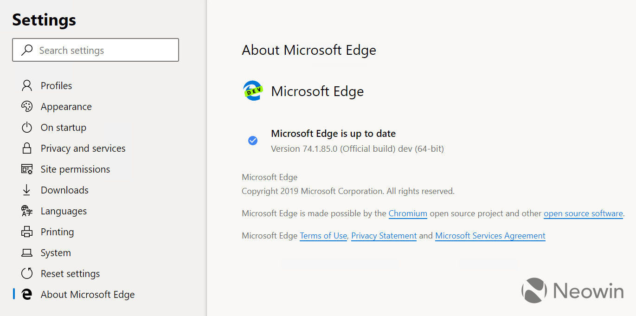
Task: Select the Site permissions icon
Action: (x=27, y=169)
